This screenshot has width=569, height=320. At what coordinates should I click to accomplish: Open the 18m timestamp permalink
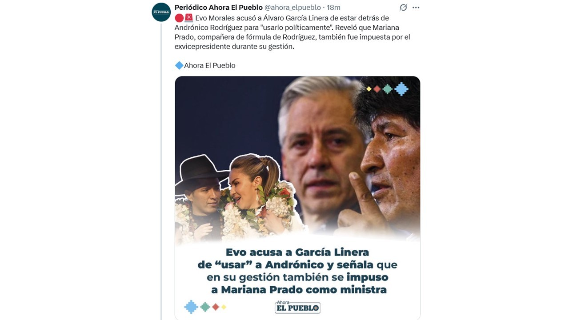[333, 8]
